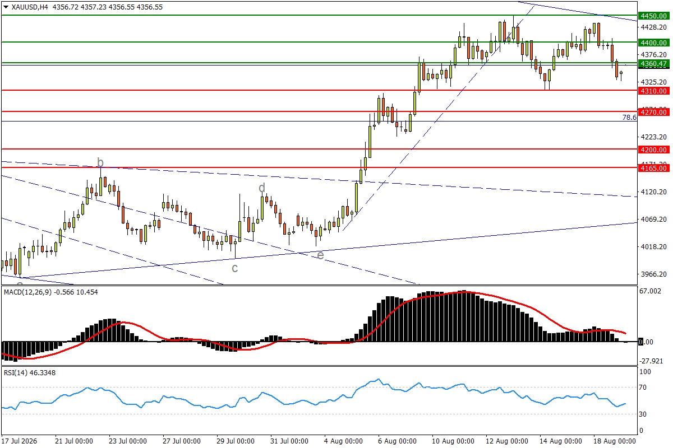Screen dimensions: 673x448
Task: Click wave label e on chart
Action: [x=320, y=255]
